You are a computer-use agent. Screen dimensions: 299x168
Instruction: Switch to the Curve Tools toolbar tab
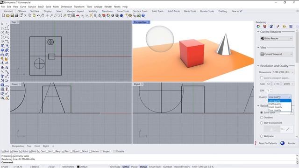click(123, 11)
